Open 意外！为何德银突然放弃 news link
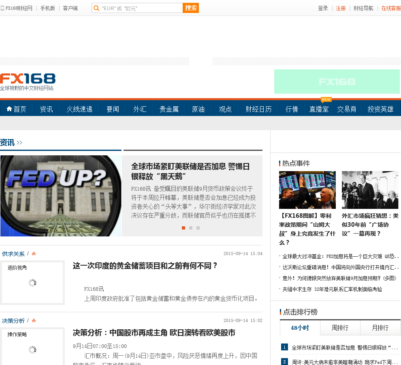Viewport: 401px width, 365px height. point(339,278)
